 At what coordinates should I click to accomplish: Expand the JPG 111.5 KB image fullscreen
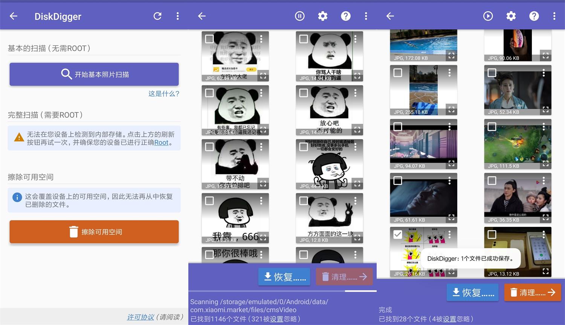pos(545,164)
